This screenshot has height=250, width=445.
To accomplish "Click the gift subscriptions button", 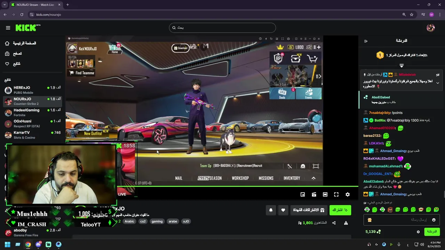I will click(309, 210).
